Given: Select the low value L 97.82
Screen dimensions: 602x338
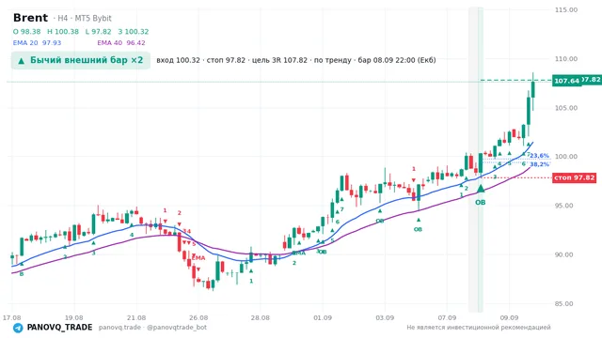Looking at the screenshot, I should pyautogui.click(x=98, y=32).
